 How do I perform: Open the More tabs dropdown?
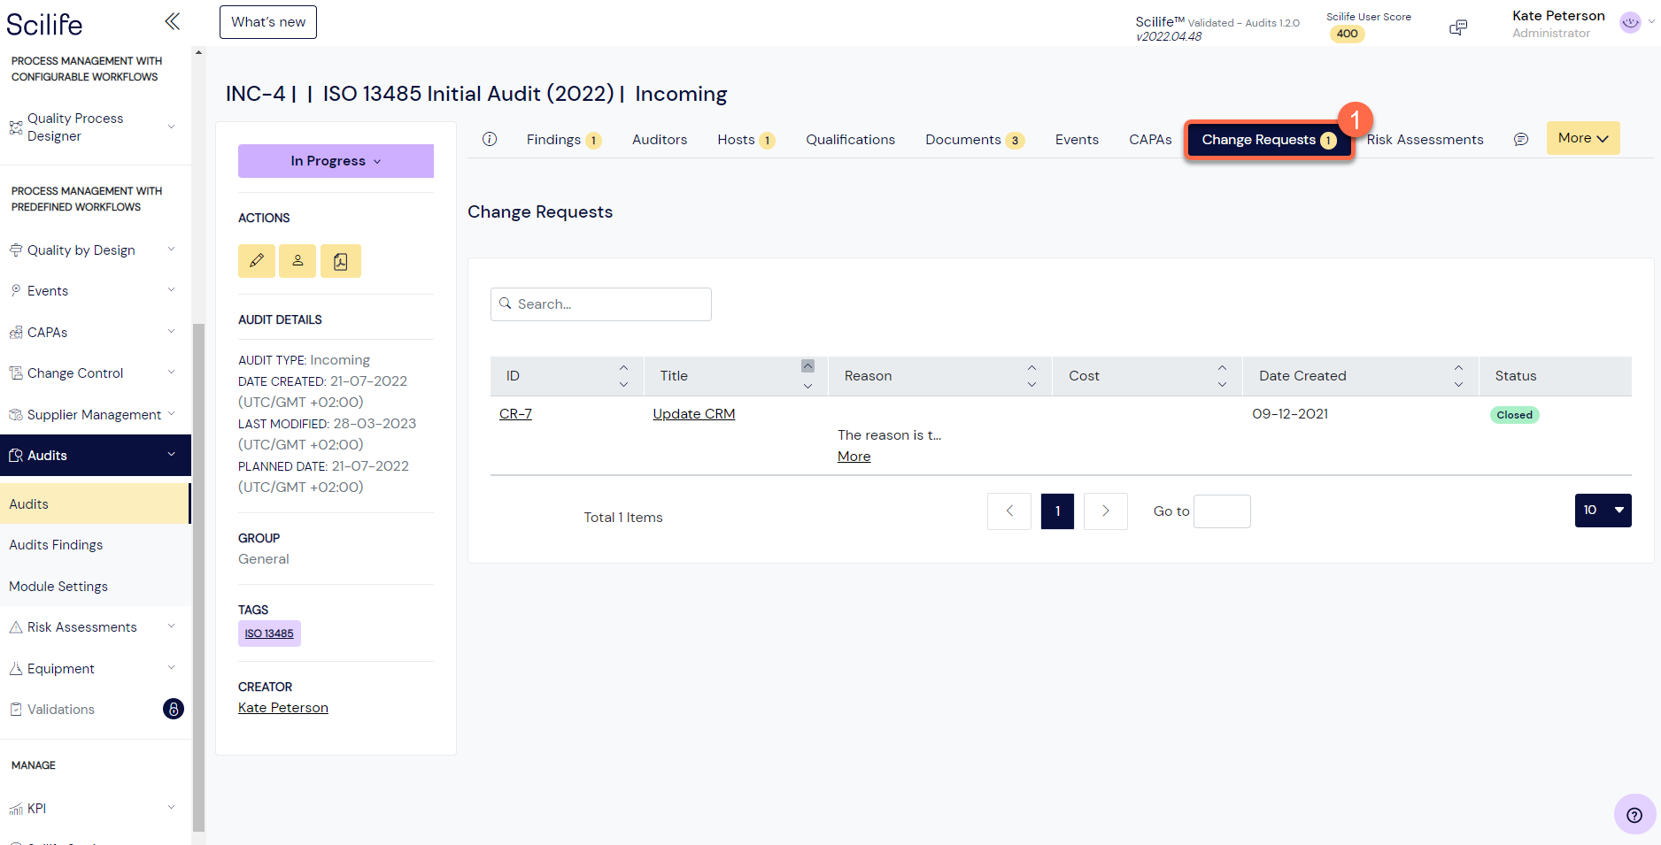click(1583, 138)
